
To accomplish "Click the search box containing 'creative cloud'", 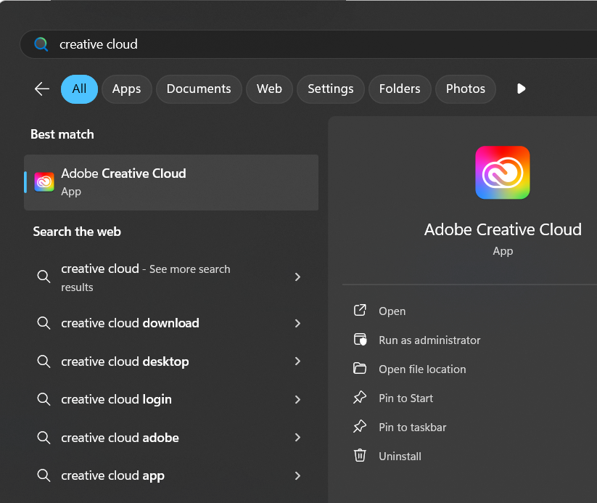I will click(x=308, y=44).
